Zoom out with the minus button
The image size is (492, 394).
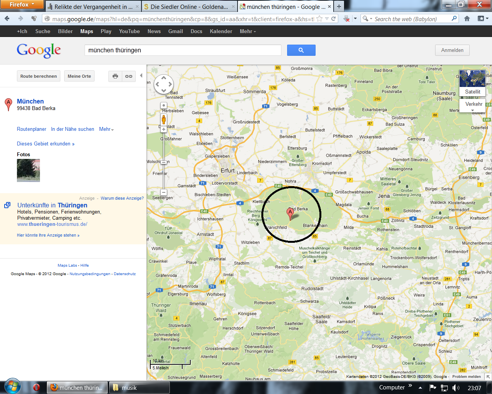pos(164,192)
